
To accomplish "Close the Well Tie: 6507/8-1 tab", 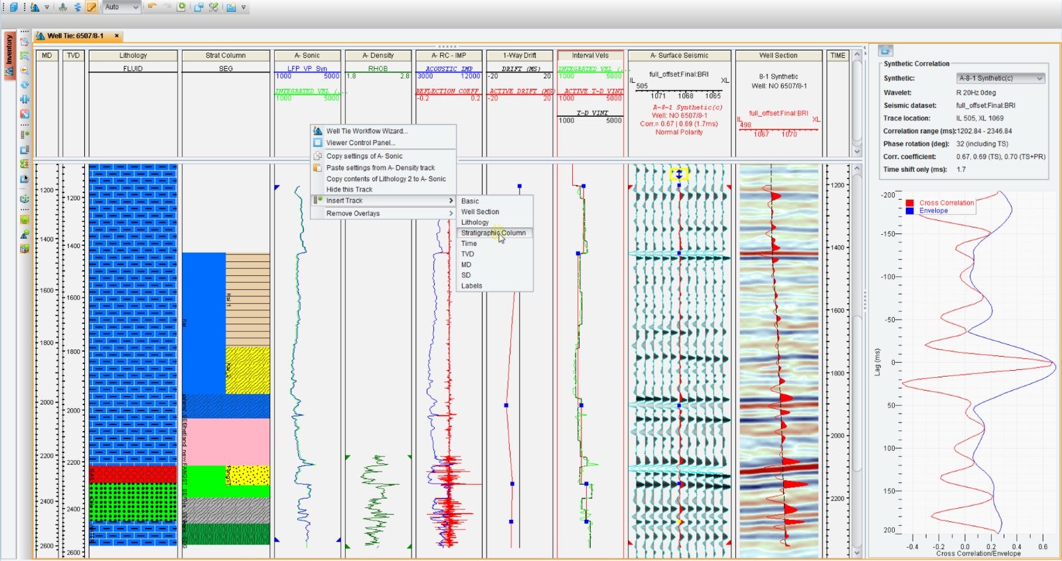I will [x=117, y=36].
